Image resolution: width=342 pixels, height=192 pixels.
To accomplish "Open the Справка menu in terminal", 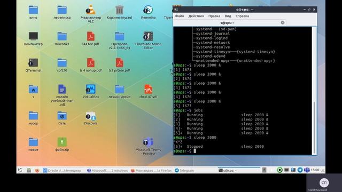I will point(242,16).
